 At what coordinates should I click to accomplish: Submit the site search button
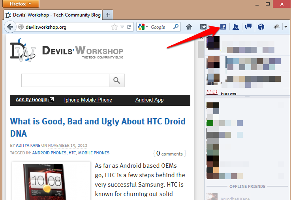pos(117,80)
